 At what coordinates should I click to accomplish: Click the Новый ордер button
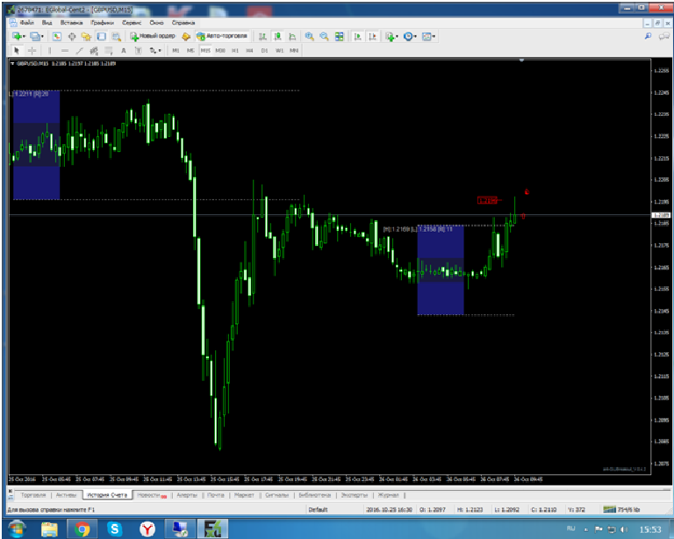click(153, 37)
